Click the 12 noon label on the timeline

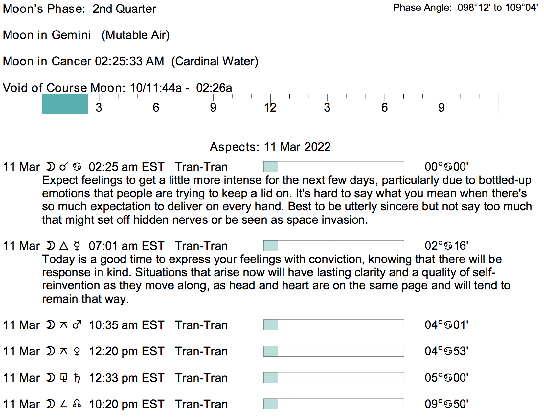(x=270, y=108)
